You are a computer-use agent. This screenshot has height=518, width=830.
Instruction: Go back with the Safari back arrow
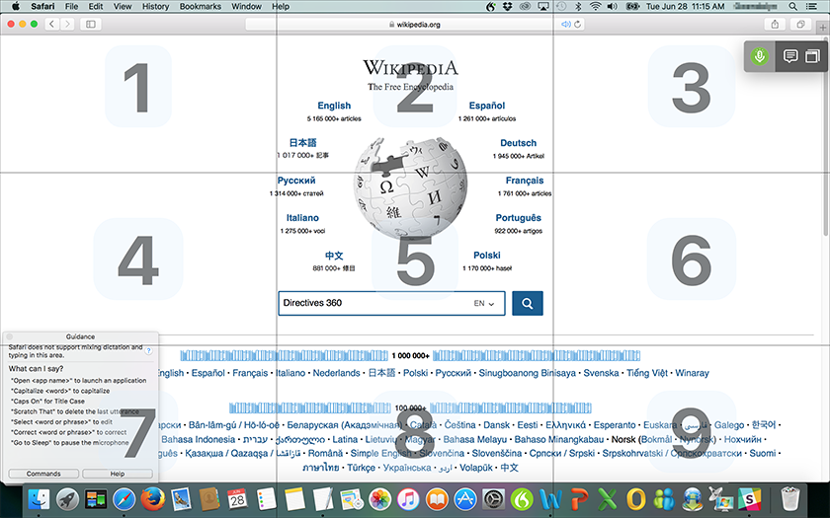(x=51, y=25)
